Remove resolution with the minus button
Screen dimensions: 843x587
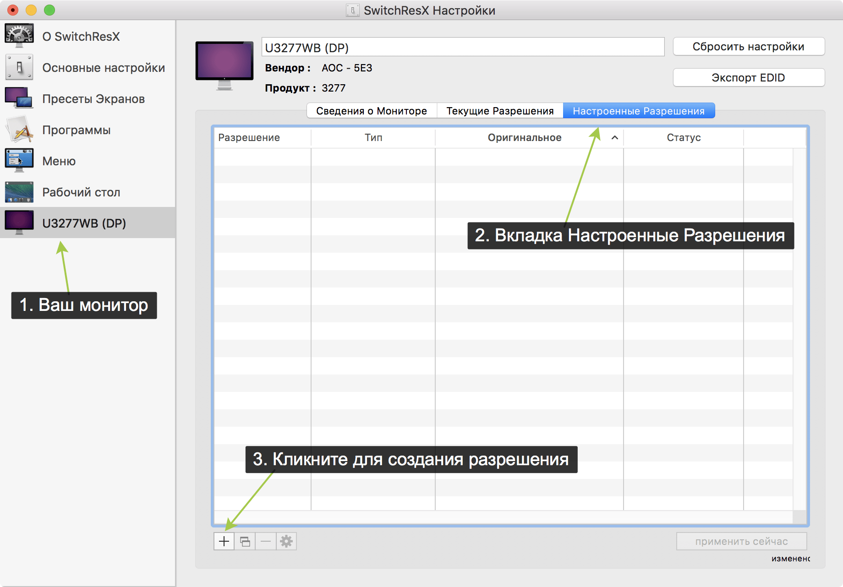(x=266, y=541)
